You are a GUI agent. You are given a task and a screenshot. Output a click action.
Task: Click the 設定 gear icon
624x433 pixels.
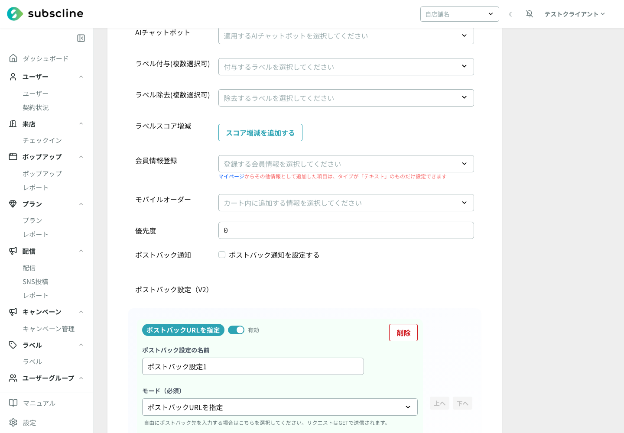pyautogui.click(x=13, y=423)
